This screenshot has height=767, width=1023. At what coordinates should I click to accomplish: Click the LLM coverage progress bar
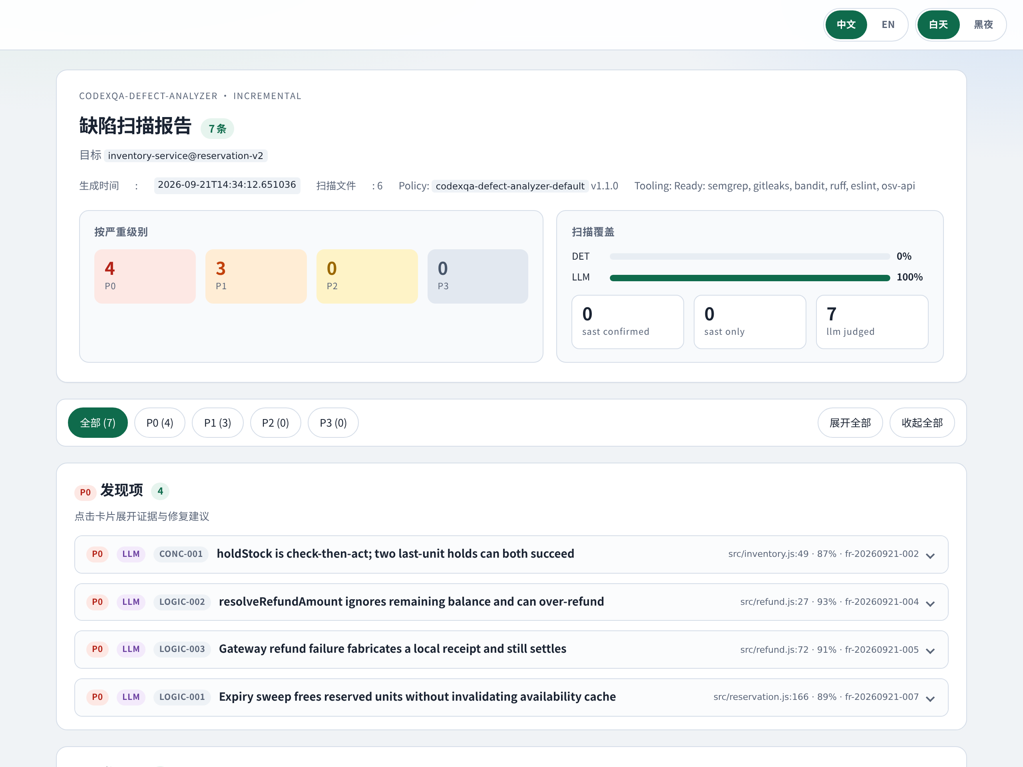(750, 278)
